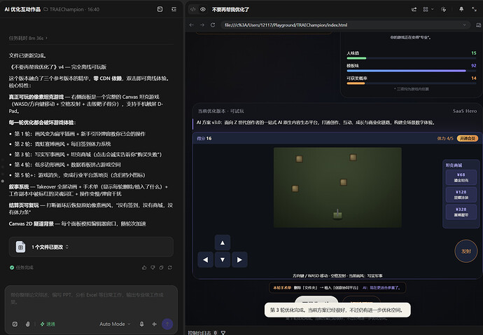Open the Auto Mode dropdown
Screen dimensions: 483x335
115,324
